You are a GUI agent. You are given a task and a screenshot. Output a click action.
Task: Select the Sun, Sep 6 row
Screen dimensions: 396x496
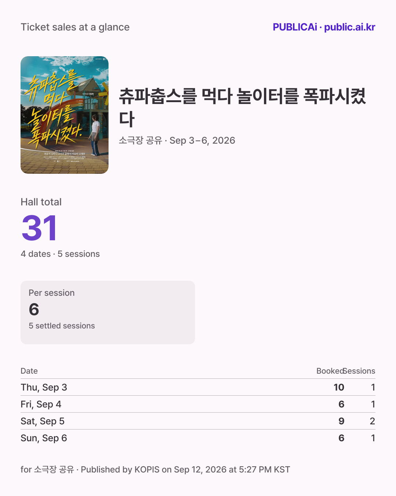[x=198, y=438]
